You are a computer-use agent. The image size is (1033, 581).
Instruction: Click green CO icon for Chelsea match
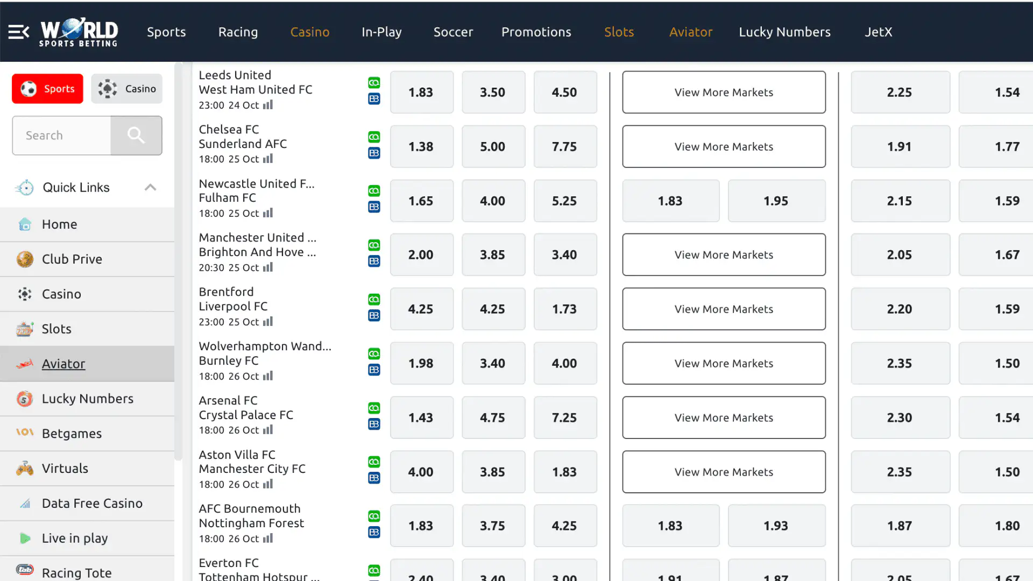coord(374,137)
